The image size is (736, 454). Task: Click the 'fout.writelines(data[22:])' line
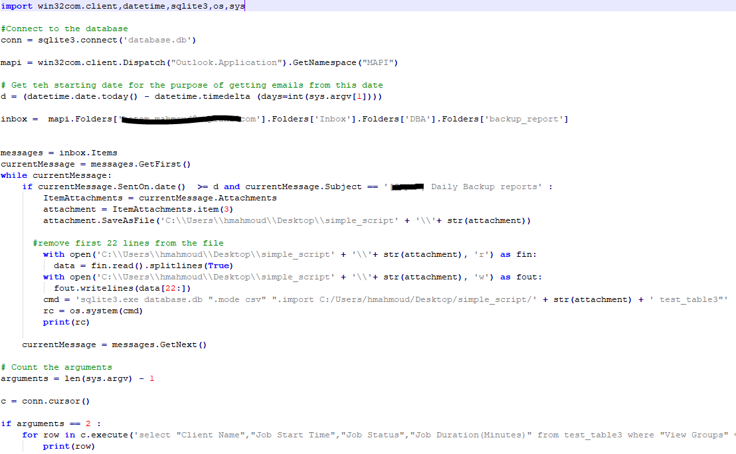pyautogui.click(x=122, y=287)
